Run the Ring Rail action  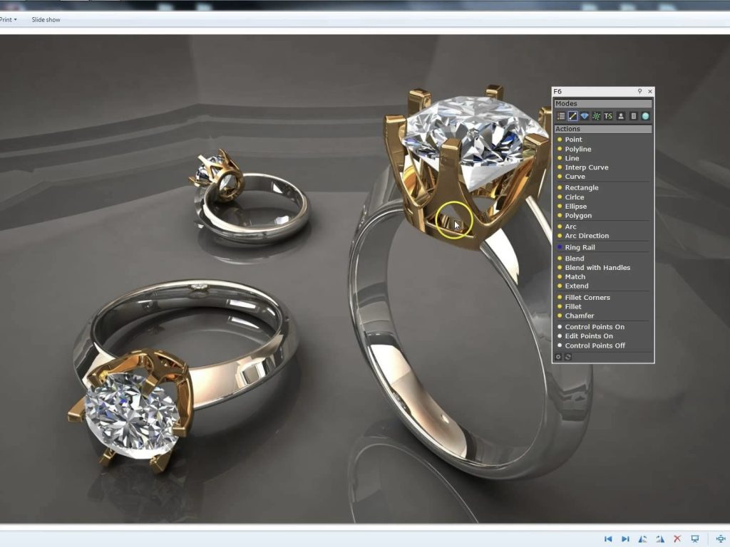(580, 247)
